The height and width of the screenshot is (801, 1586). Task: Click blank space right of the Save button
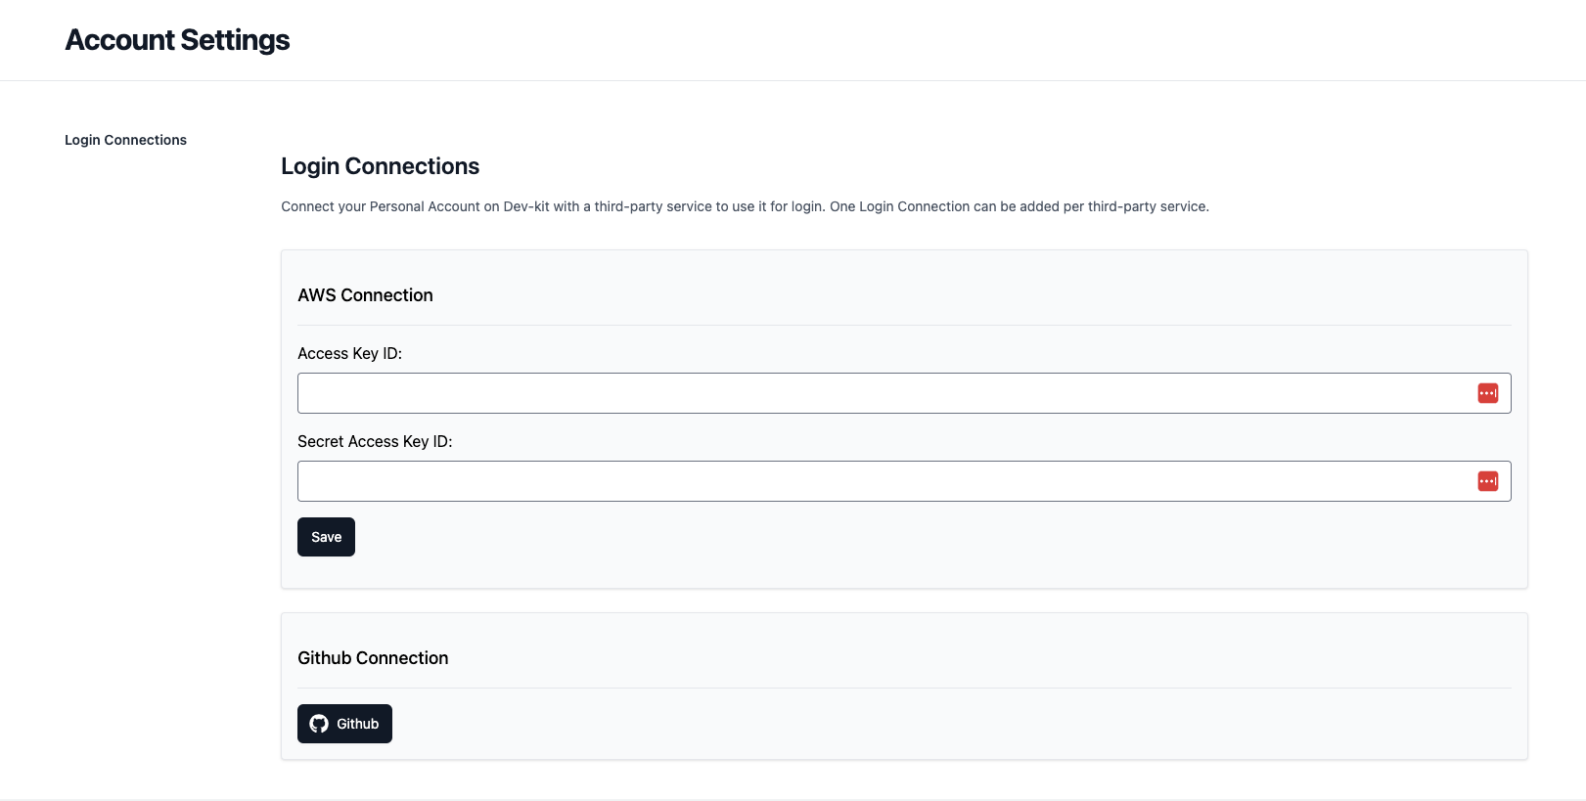point(783,537)
